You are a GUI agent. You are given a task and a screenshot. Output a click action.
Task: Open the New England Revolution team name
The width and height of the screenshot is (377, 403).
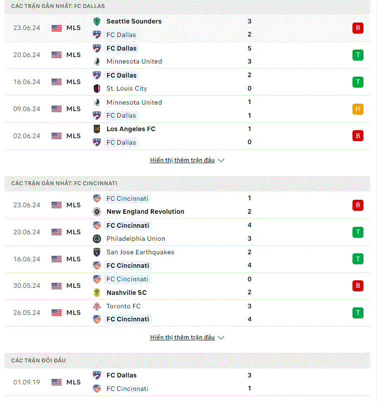click(x=146, y=212)
